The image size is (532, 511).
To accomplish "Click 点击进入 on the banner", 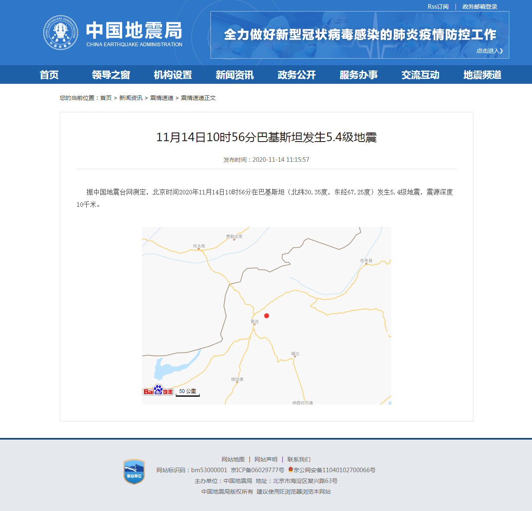I will (489, 50).
